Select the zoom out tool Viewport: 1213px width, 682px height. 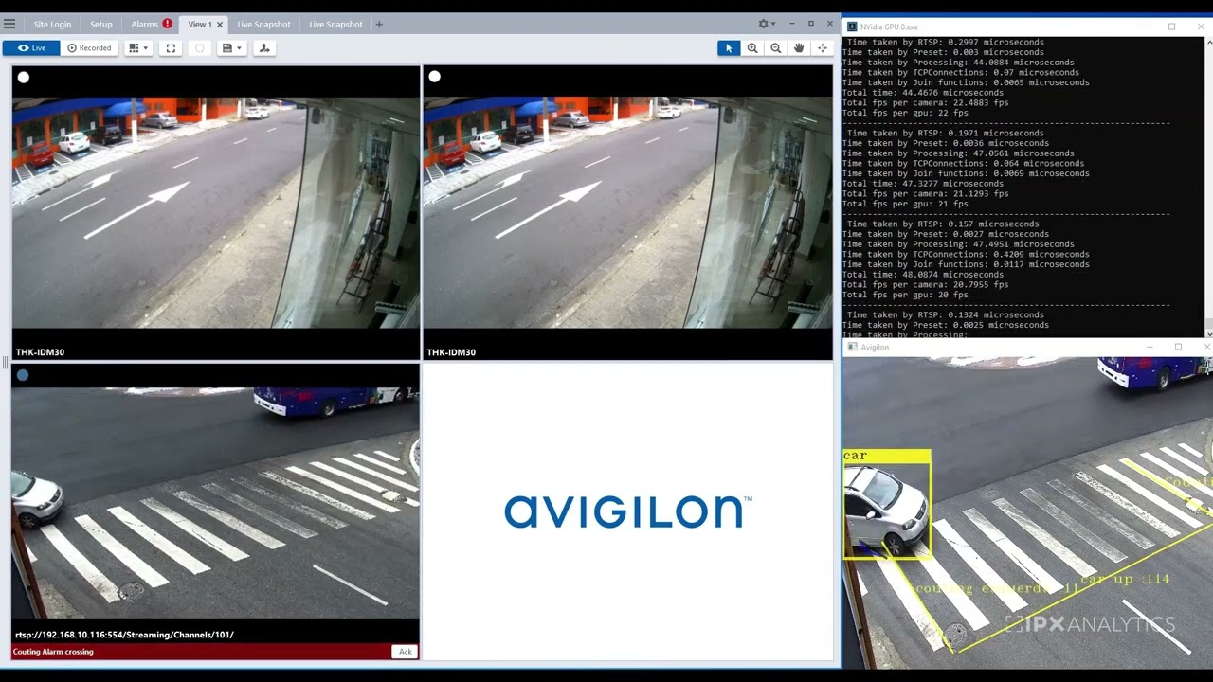[x=776, y=48]
